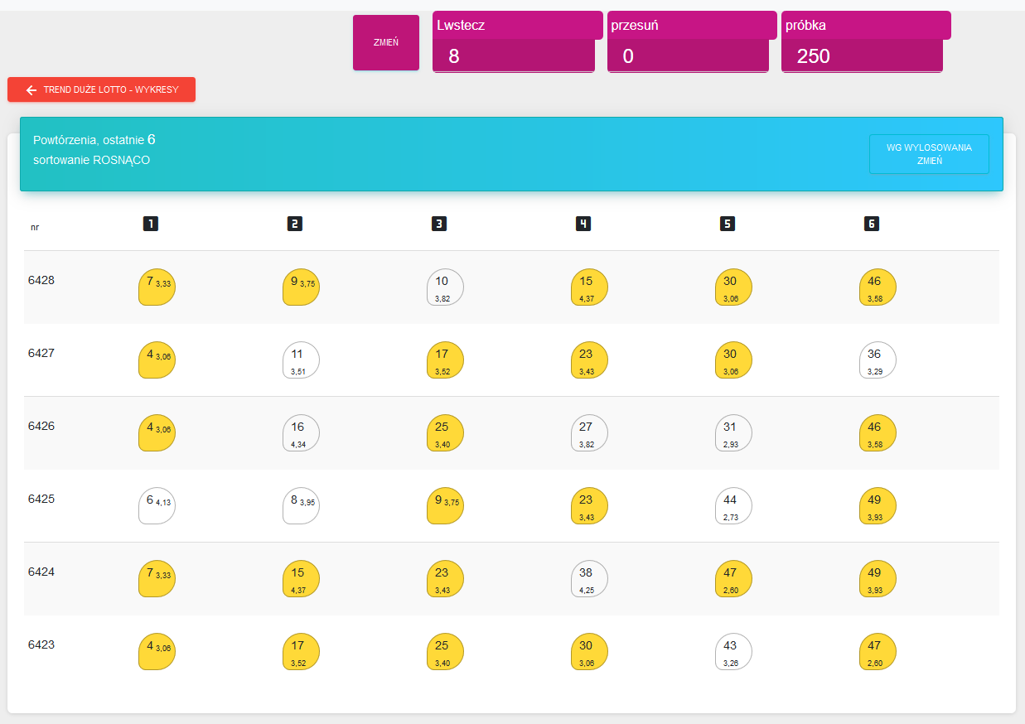
Task: Click ball 9 in row 6425
Action: tap(445, 505)
